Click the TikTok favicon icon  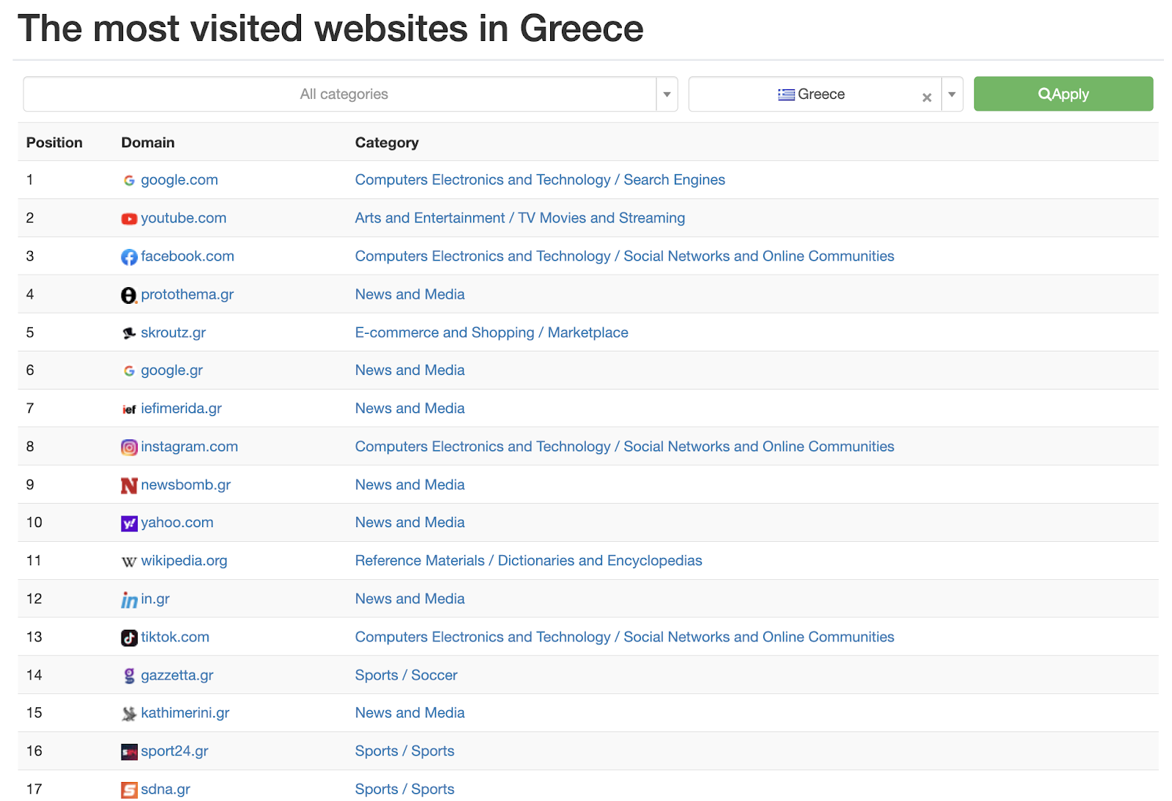pos(129,638)
